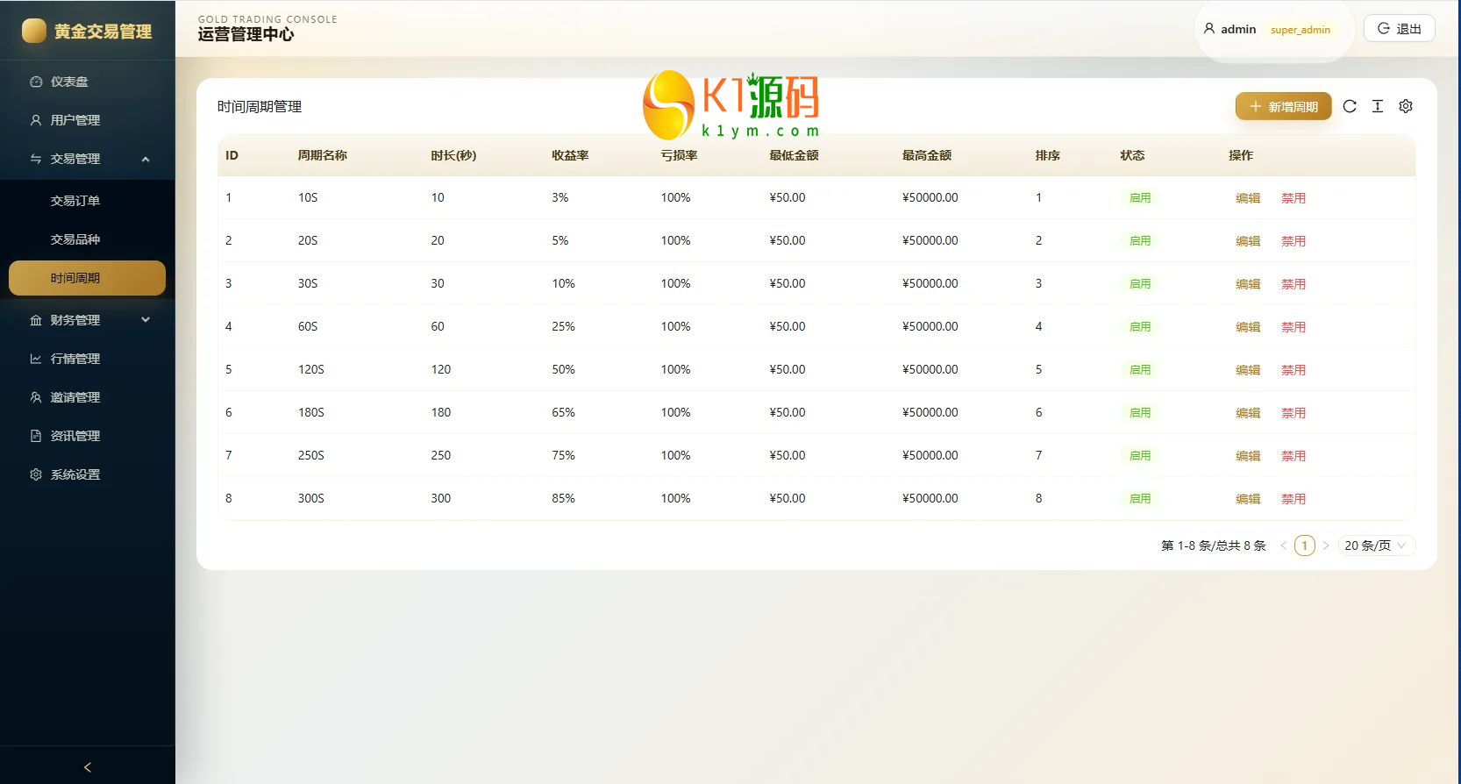Open 交易订单 submenu item
This screenshot has width=1461, height=784.
[88, 201]
